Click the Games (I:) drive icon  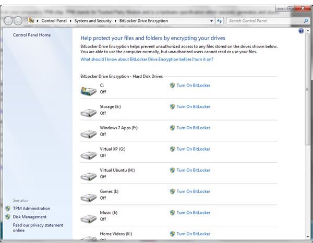coord(89,198)
